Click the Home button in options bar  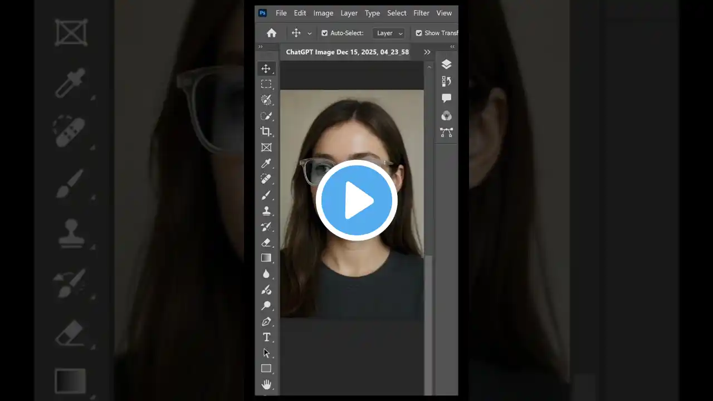271,33
